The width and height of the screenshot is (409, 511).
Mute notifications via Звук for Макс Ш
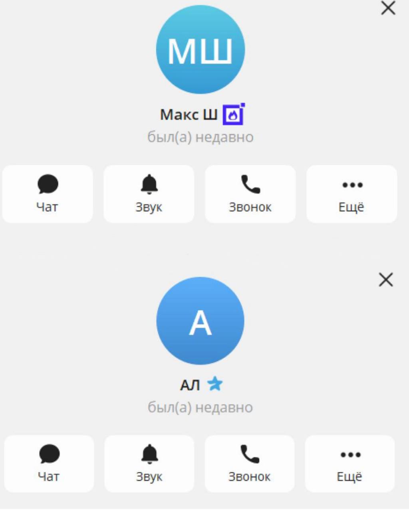coord(149,194)
